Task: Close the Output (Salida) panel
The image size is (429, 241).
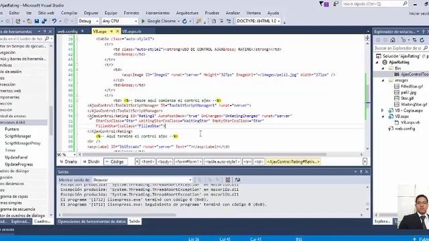Action: pyautogui.click(x=367, y=171)
